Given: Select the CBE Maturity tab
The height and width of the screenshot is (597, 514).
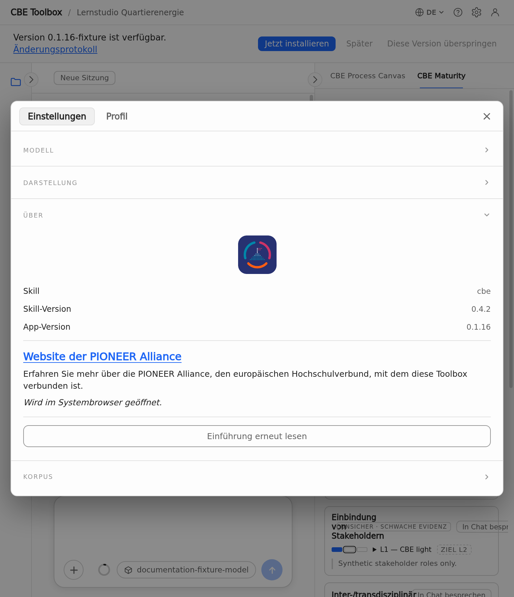Looking at the screenshot, I should 441,76.
